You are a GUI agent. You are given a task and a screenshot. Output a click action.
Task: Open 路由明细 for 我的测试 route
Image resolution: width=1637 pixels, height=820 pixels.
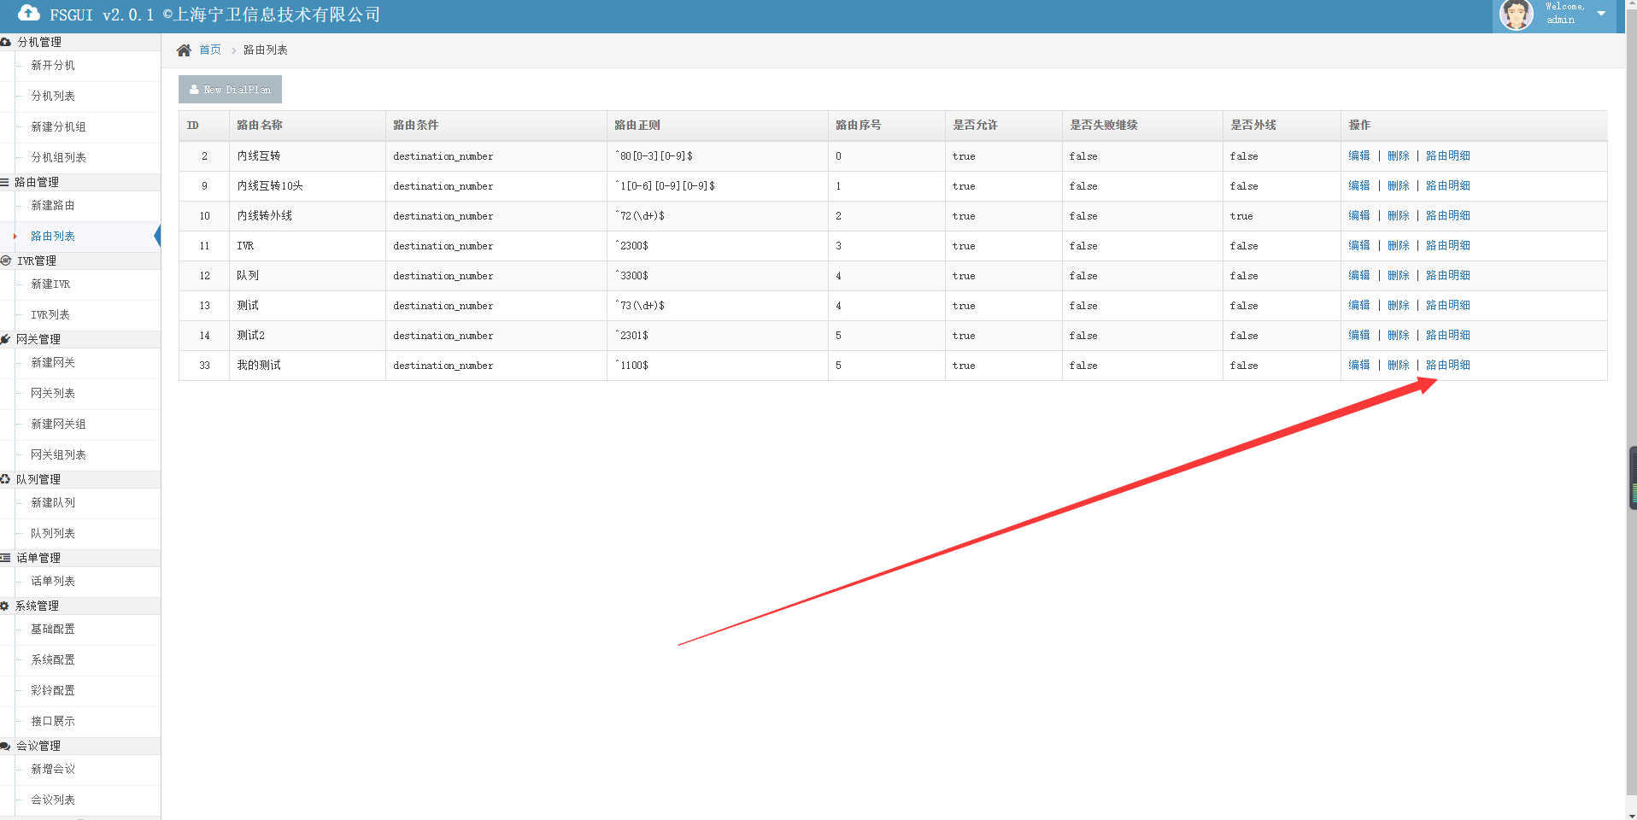1447,365
